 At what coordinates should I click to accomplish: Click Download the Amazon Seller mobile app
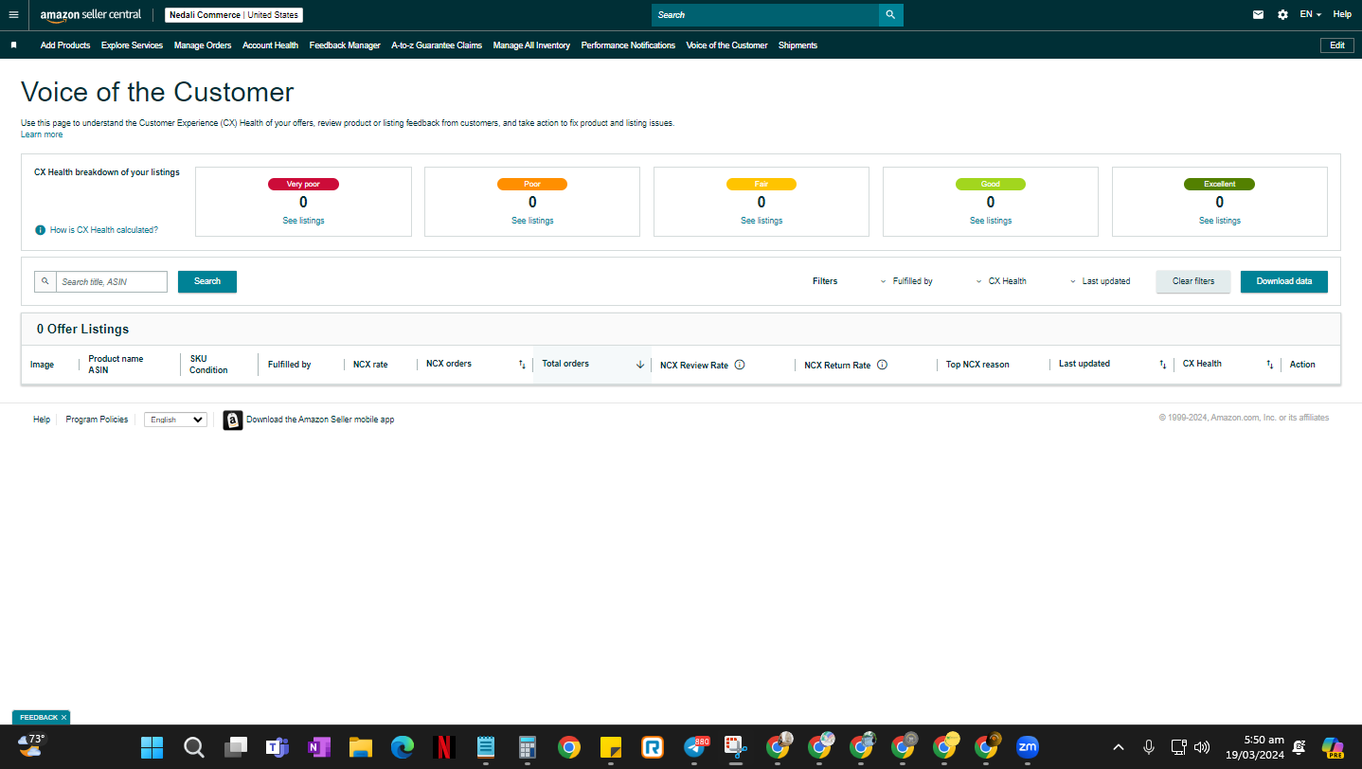(320, 420)
